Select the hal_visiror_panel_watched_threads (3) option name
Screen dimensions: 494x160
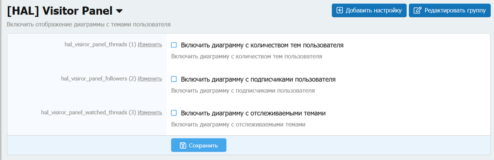[88, 112]
